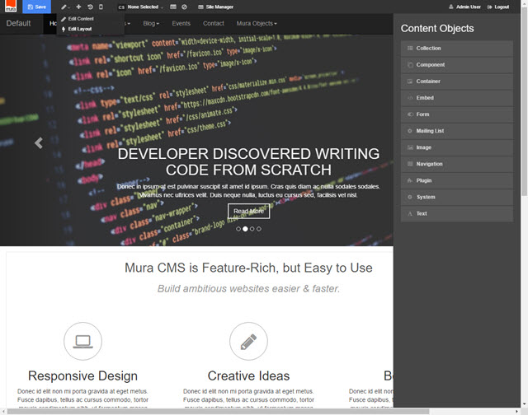
Task: Select the Image content object
Action: [x=457, y=147]
